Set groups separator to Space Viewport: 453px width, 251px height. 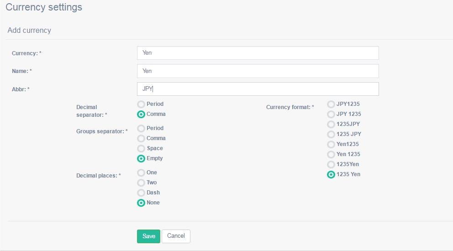141,148
